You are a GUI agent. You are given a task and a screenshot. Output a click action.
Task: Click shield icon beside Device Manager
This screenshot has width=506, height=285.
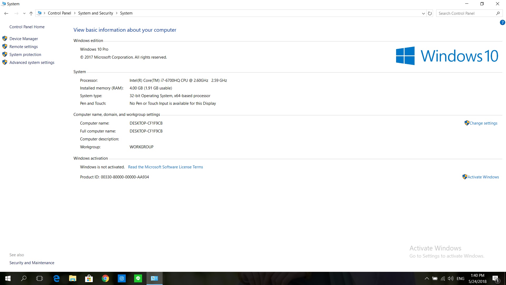(5, 39)
